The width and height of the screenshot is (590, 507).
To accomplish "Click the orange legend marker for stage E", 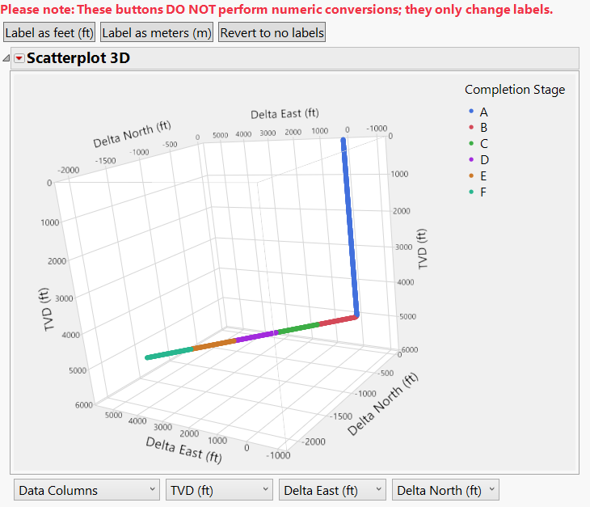I will pyautogui.click(x=471, y=175).
